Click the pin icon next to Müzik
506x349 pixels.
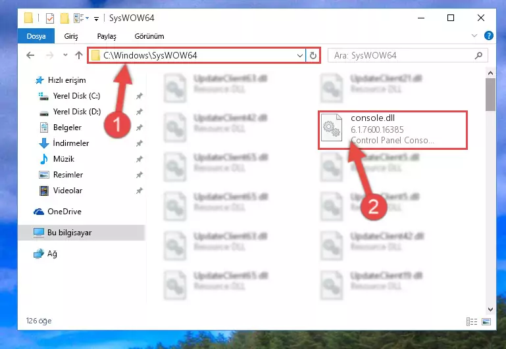[139, 159]
